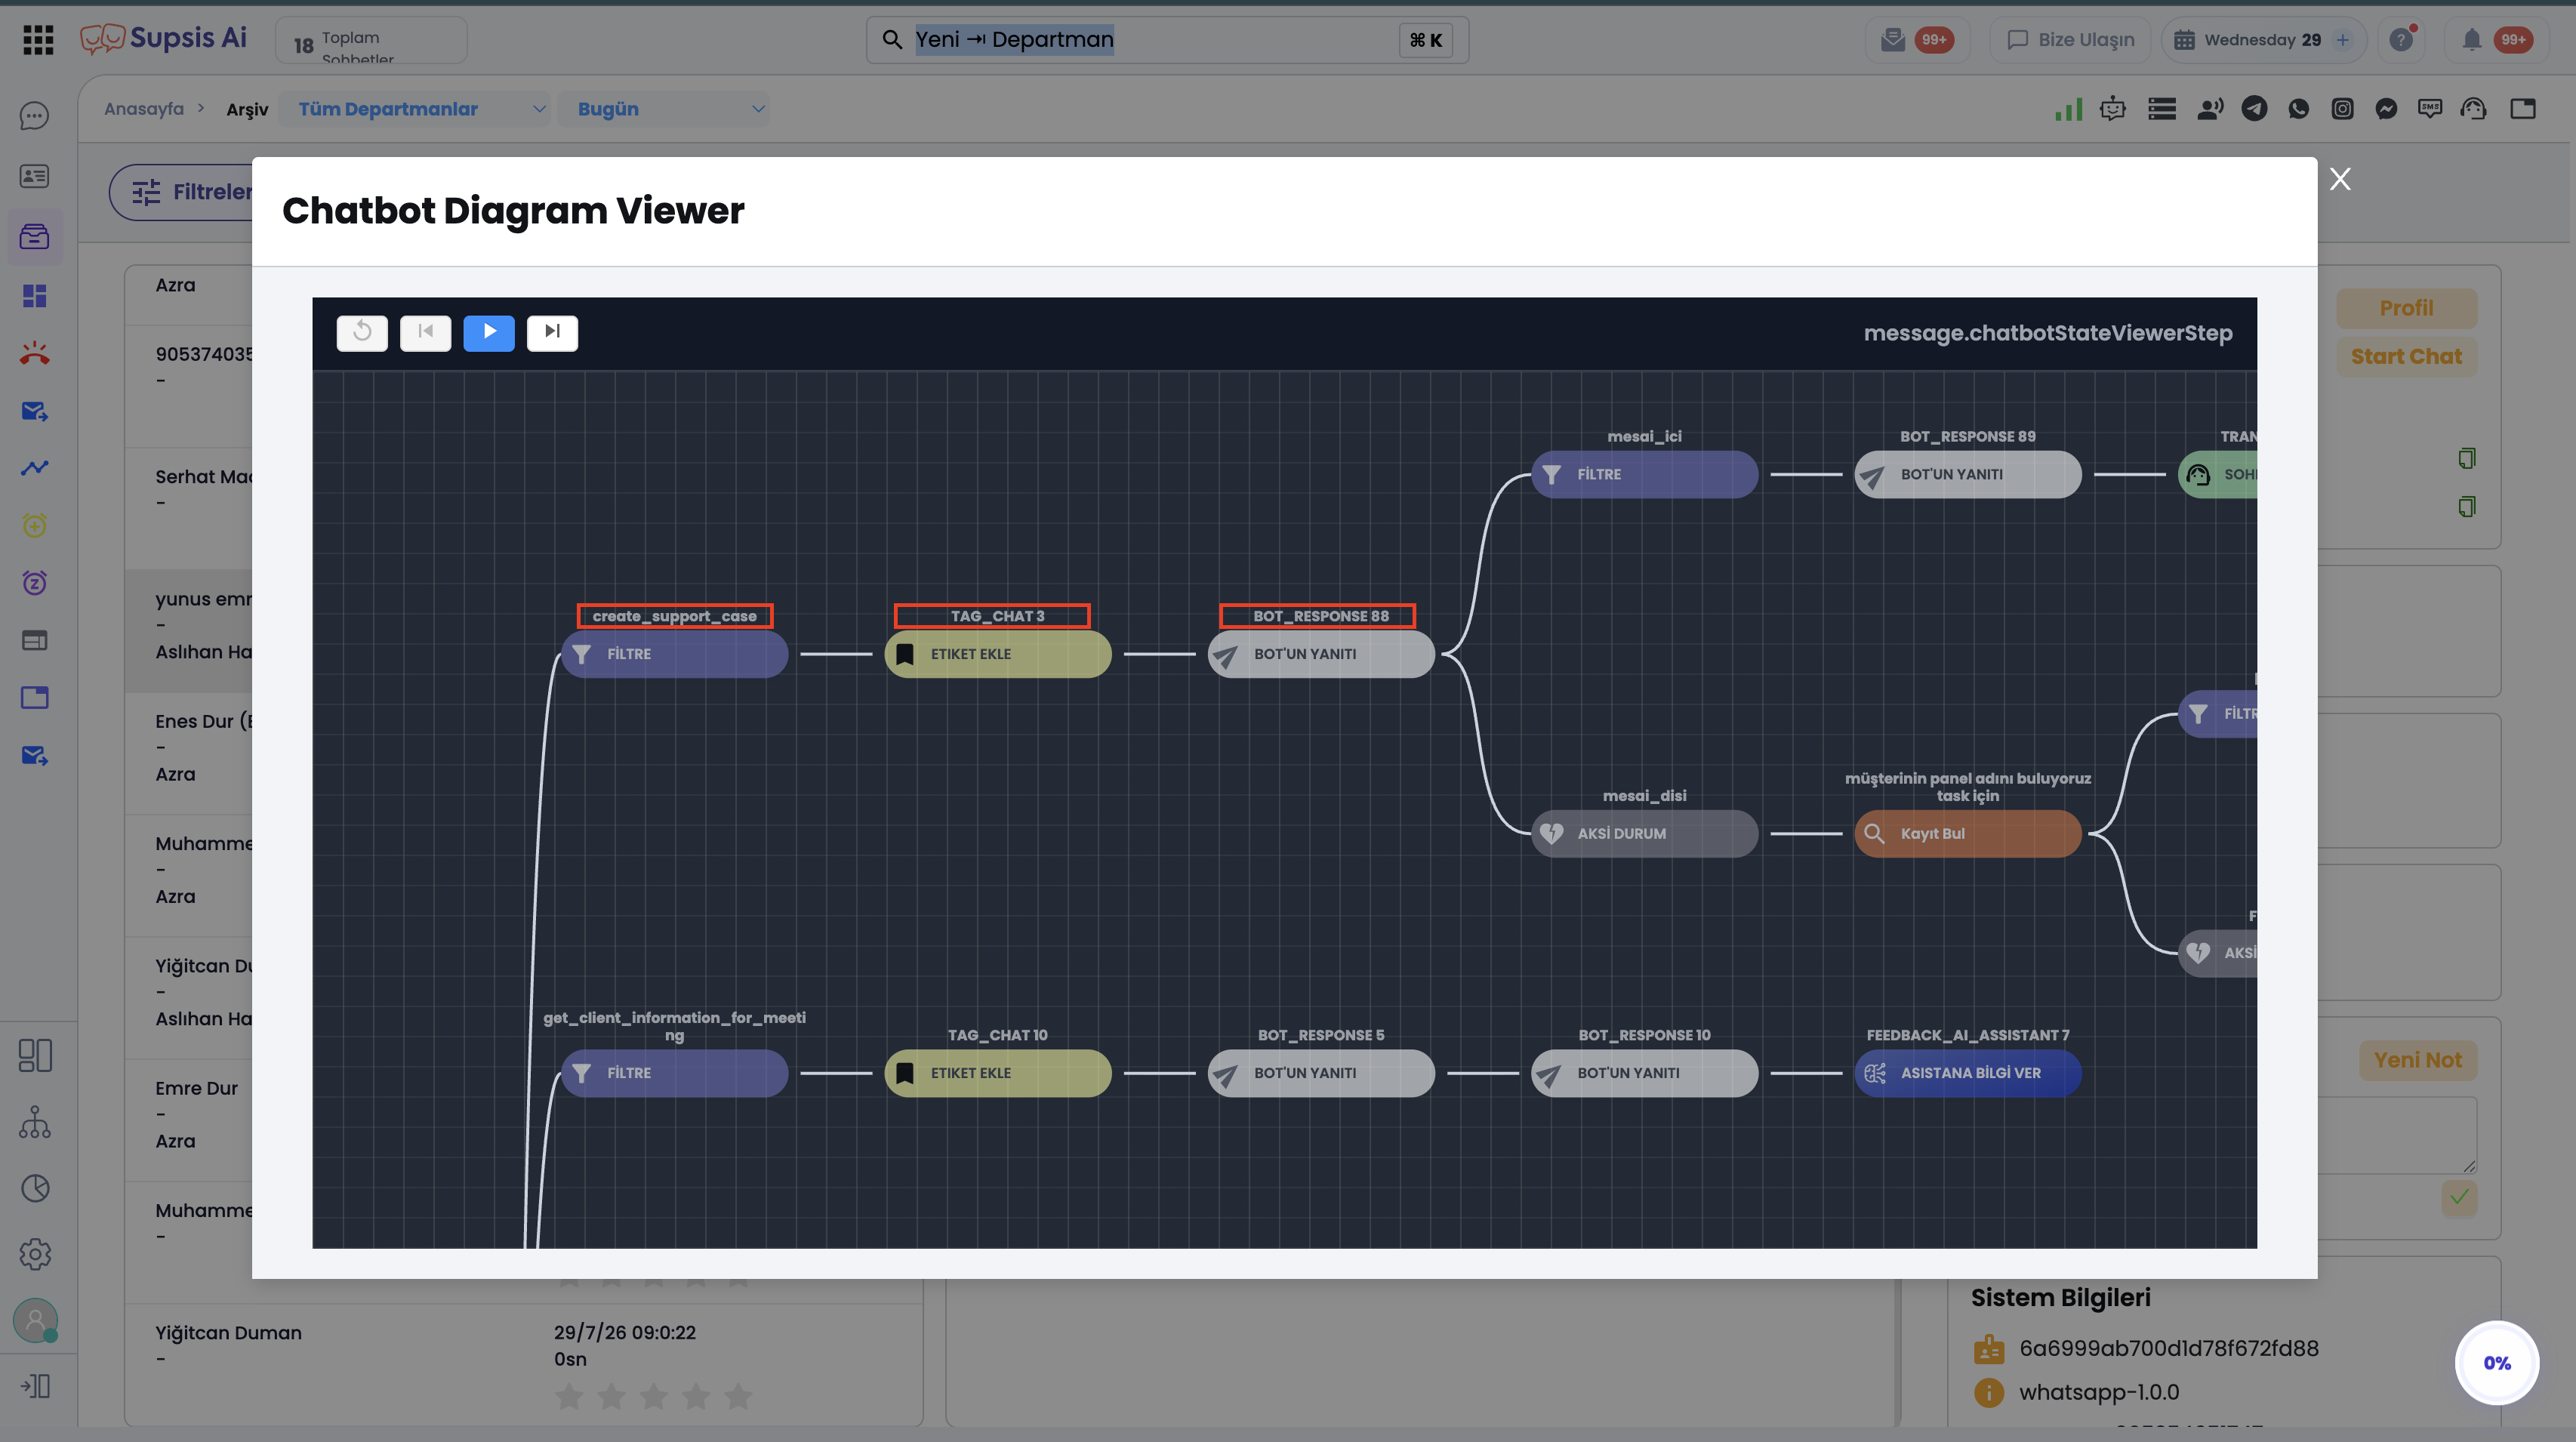The image size is (2576, 1442).
Task: Click the Supsis Ai logo
Action: (163, 38)
